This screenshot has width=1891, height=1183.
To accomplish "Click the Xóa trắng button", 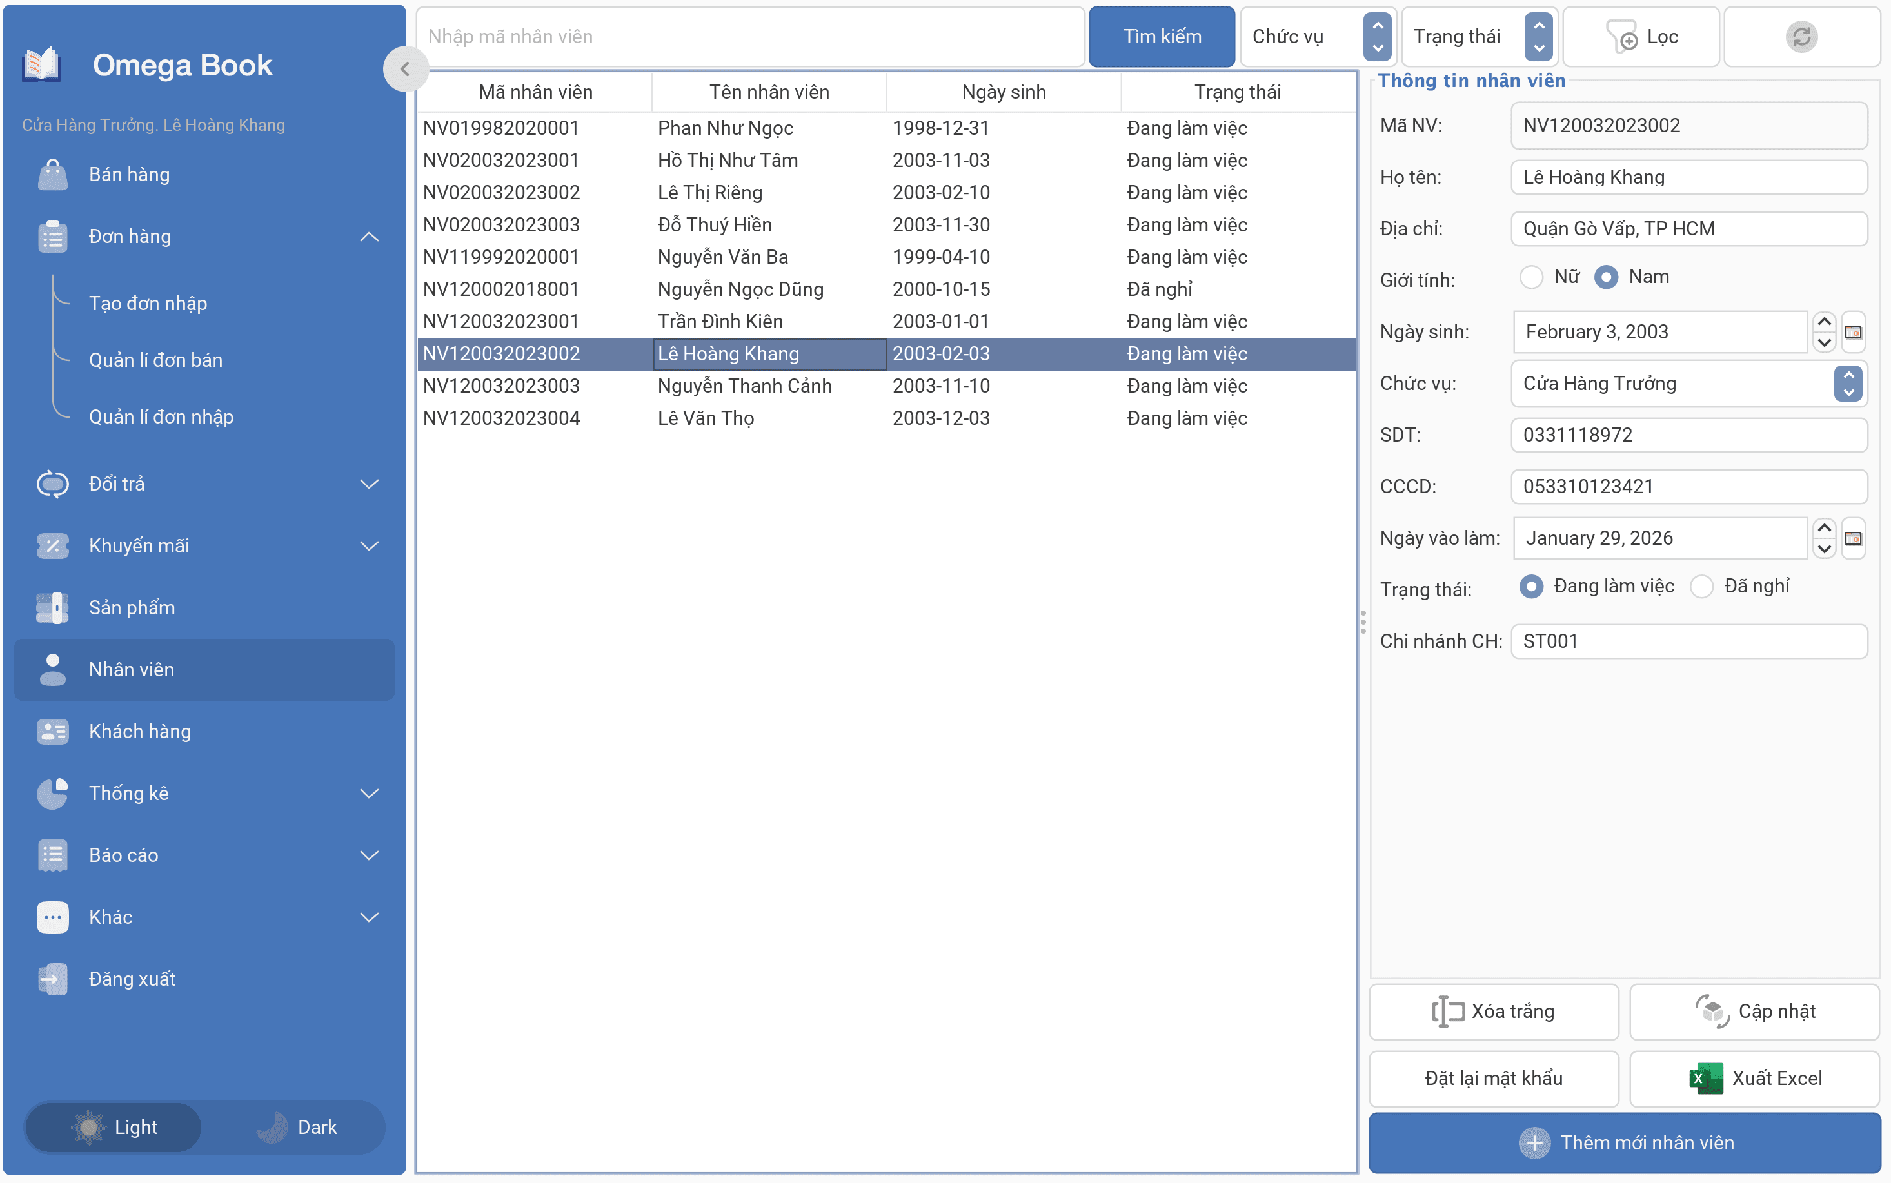I will click(1494, 1012).
